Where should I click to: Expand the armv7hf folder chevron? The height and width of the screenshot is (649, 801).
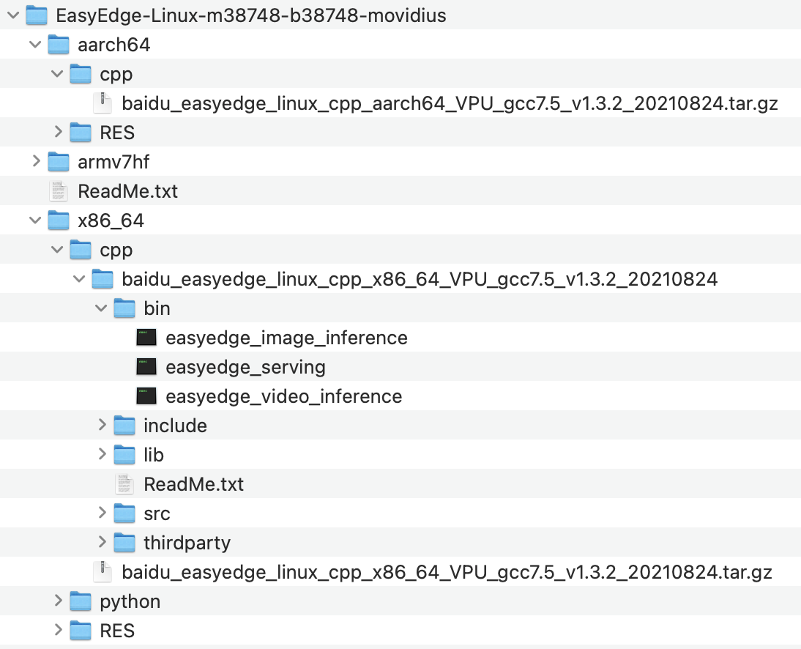[37, 161]
